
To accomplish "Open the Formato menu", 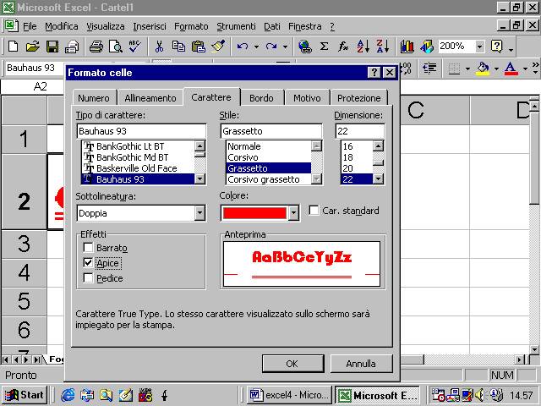I will point(191,26).
